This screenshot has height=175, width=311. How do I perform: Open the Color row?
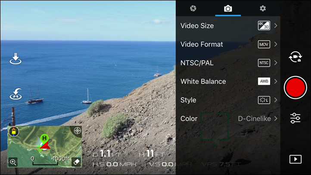228,119
